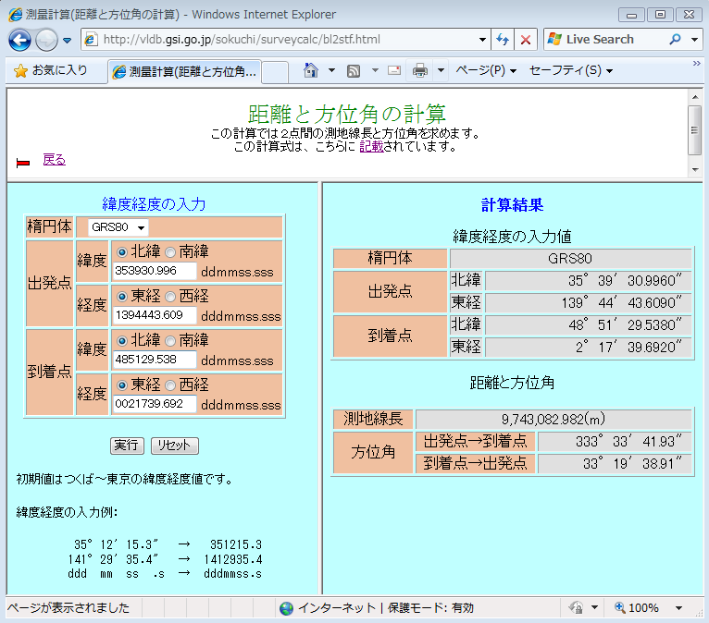Viewport: 709px width, 623px height.
Task: Click the red flag icon beside 戻る
Action: point(22,163)
